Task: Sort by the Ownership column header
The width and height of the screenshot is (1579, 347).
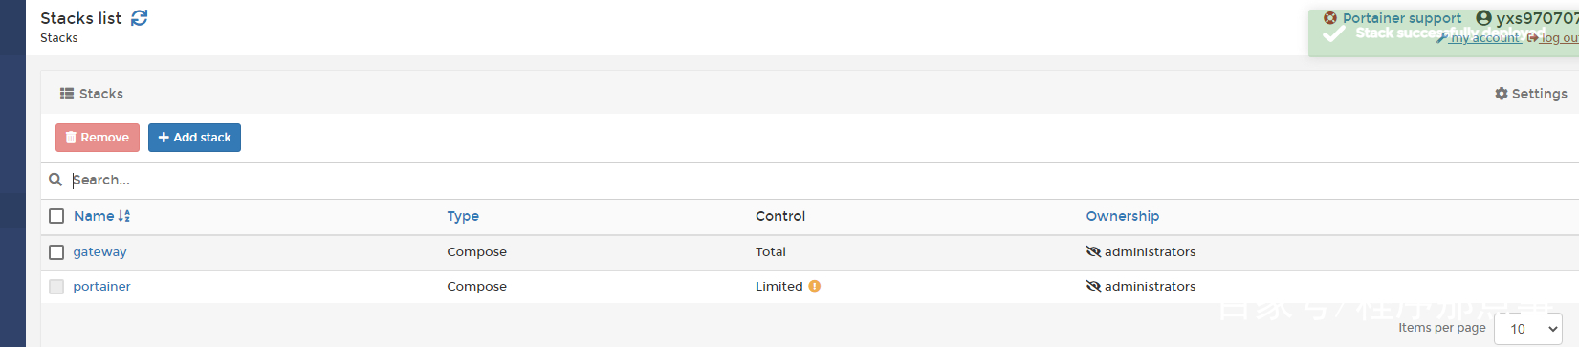Action: 1122,216
